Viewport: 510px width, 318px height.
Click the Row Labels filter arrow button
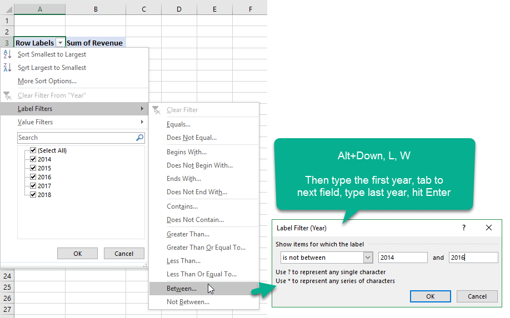tap(60, 43)
